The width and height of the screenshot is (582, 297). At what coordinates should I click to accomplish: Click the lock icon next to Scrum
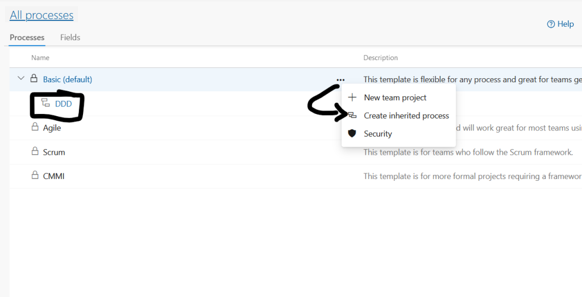coord(34,152)
